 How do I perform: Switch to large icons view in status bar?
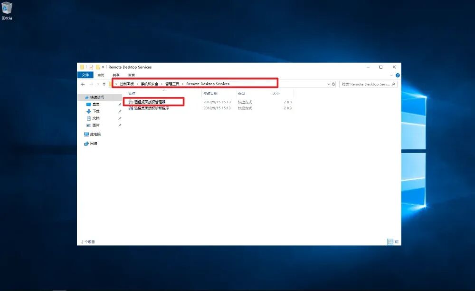tap(397, 242)
